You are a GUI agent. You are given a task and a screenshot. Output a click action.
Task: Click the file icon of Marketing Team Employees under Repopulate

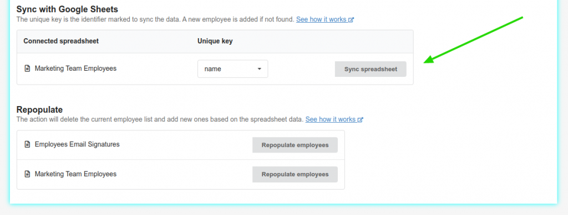tap(27, 174)
